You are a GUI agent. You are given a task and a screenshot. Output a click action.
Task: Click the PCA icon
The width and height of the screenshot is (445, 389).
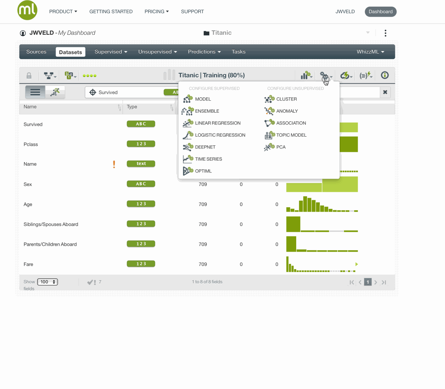(269, 147)
